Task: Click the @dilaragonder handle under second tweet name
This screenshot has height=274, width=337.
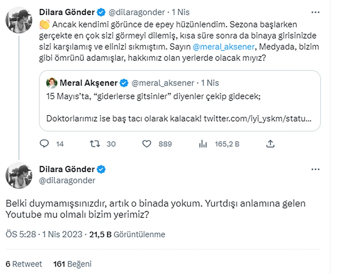Action: coord(66,180)
